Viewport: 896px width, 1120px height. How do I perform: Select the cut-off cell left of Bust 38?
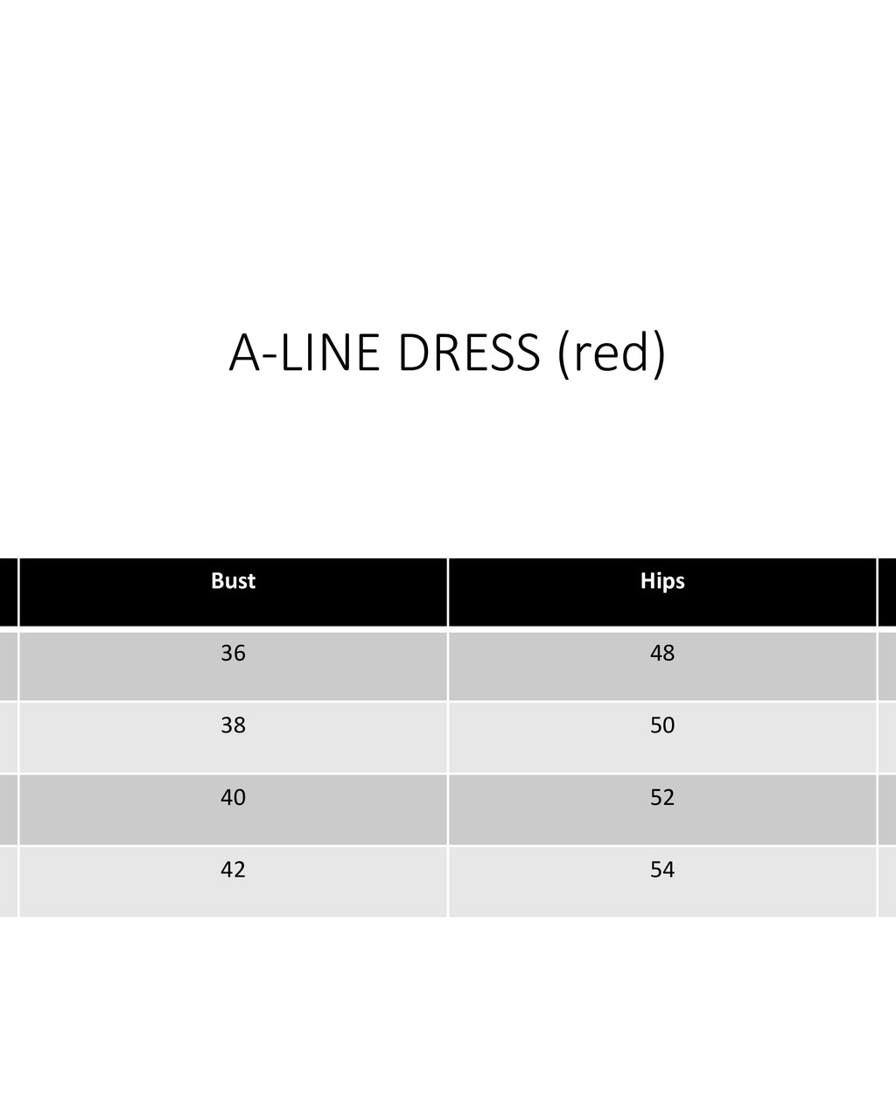click(x=8, y=737)
